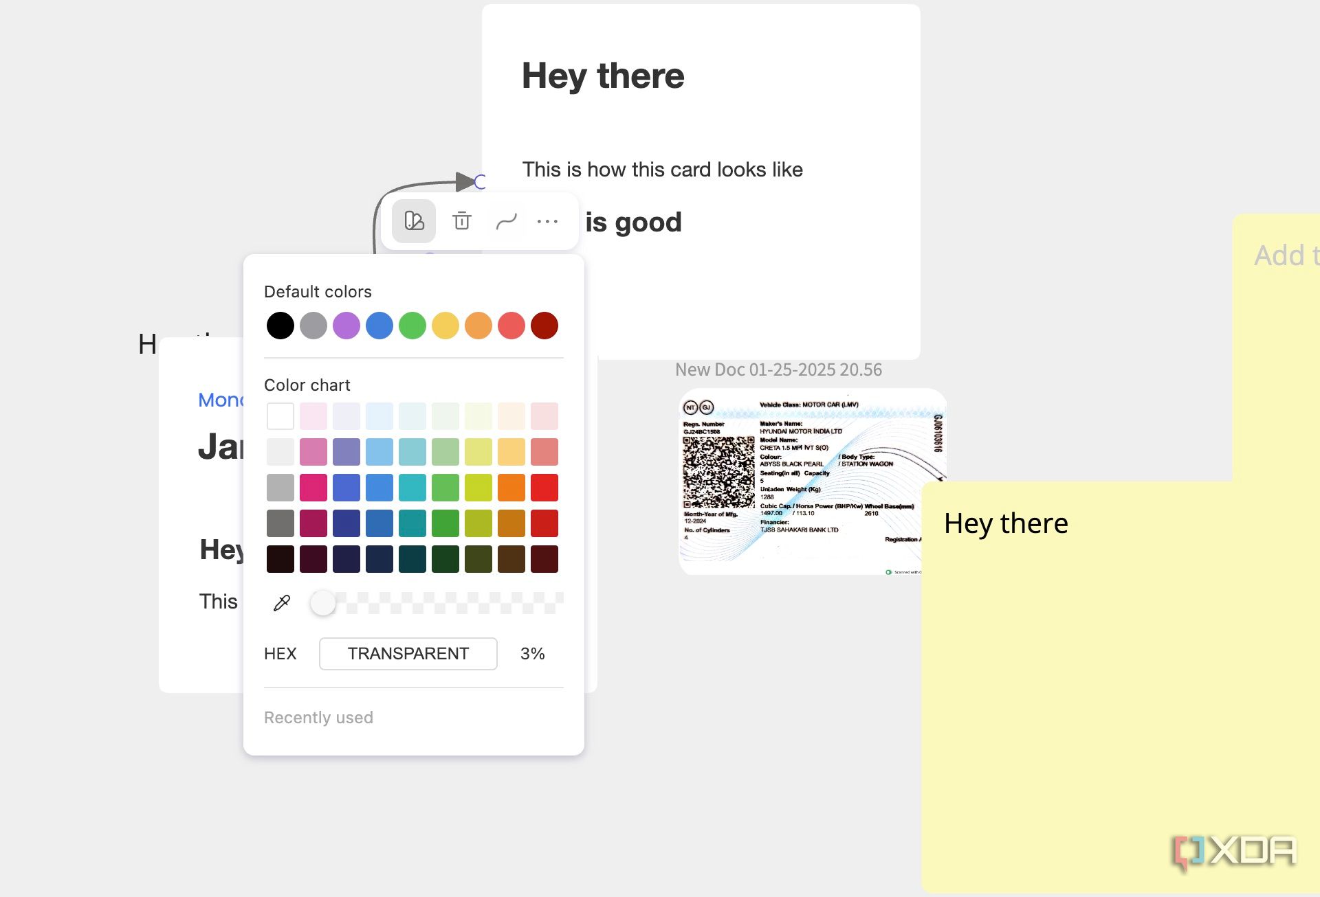This screenshot has height=897, width=1320.
Task: Select the curved connector shape icon
Action: point(506,221)
